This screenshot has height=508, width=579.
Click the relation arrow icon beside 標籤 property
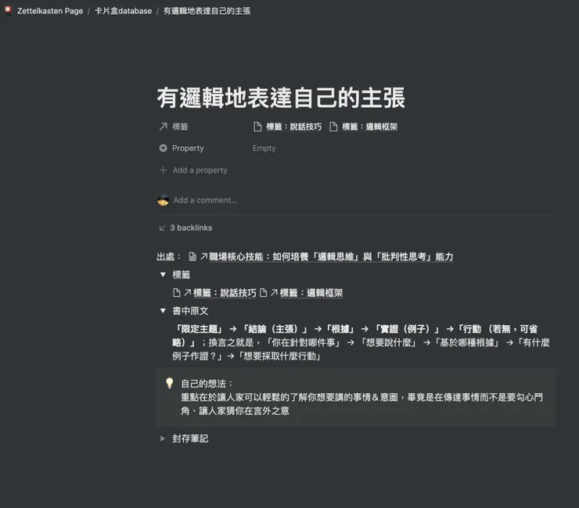coord(164,127)
